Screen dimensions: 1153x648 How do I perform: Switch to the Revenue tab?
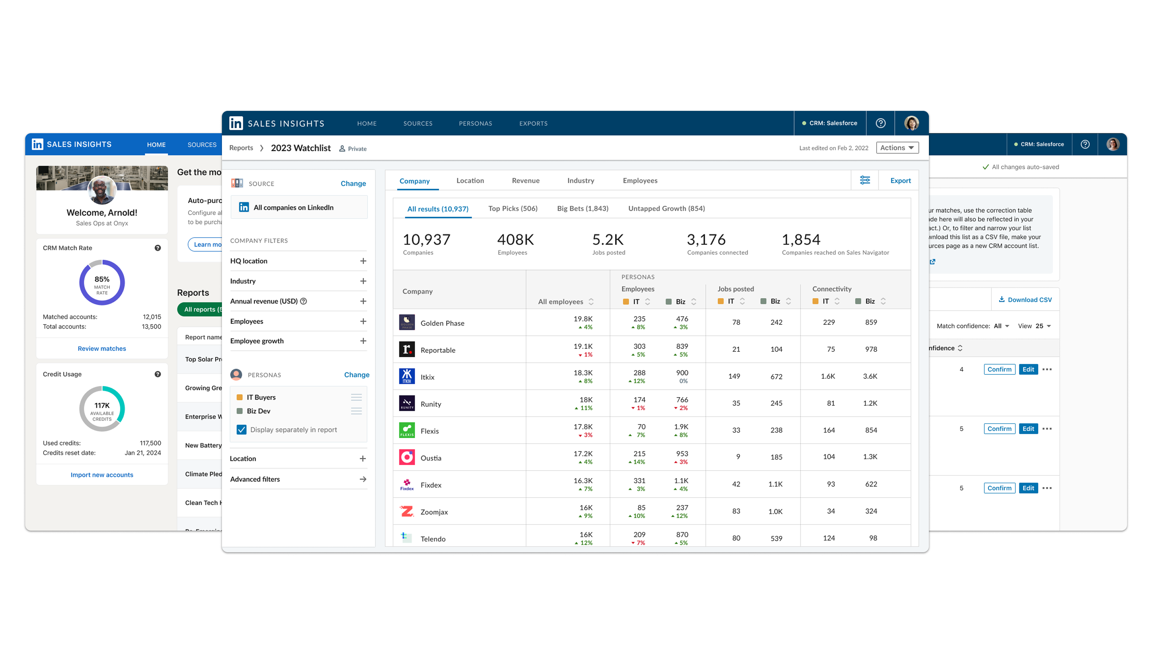coord(525,181)
